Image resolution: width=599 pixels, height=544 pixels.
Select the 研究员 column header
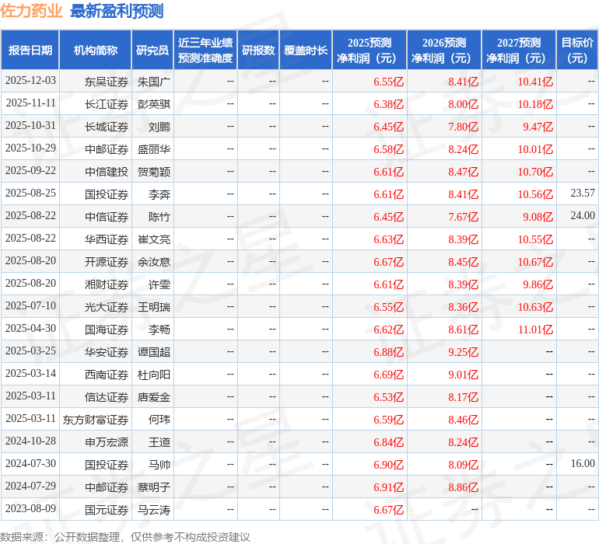pos(152,51)
